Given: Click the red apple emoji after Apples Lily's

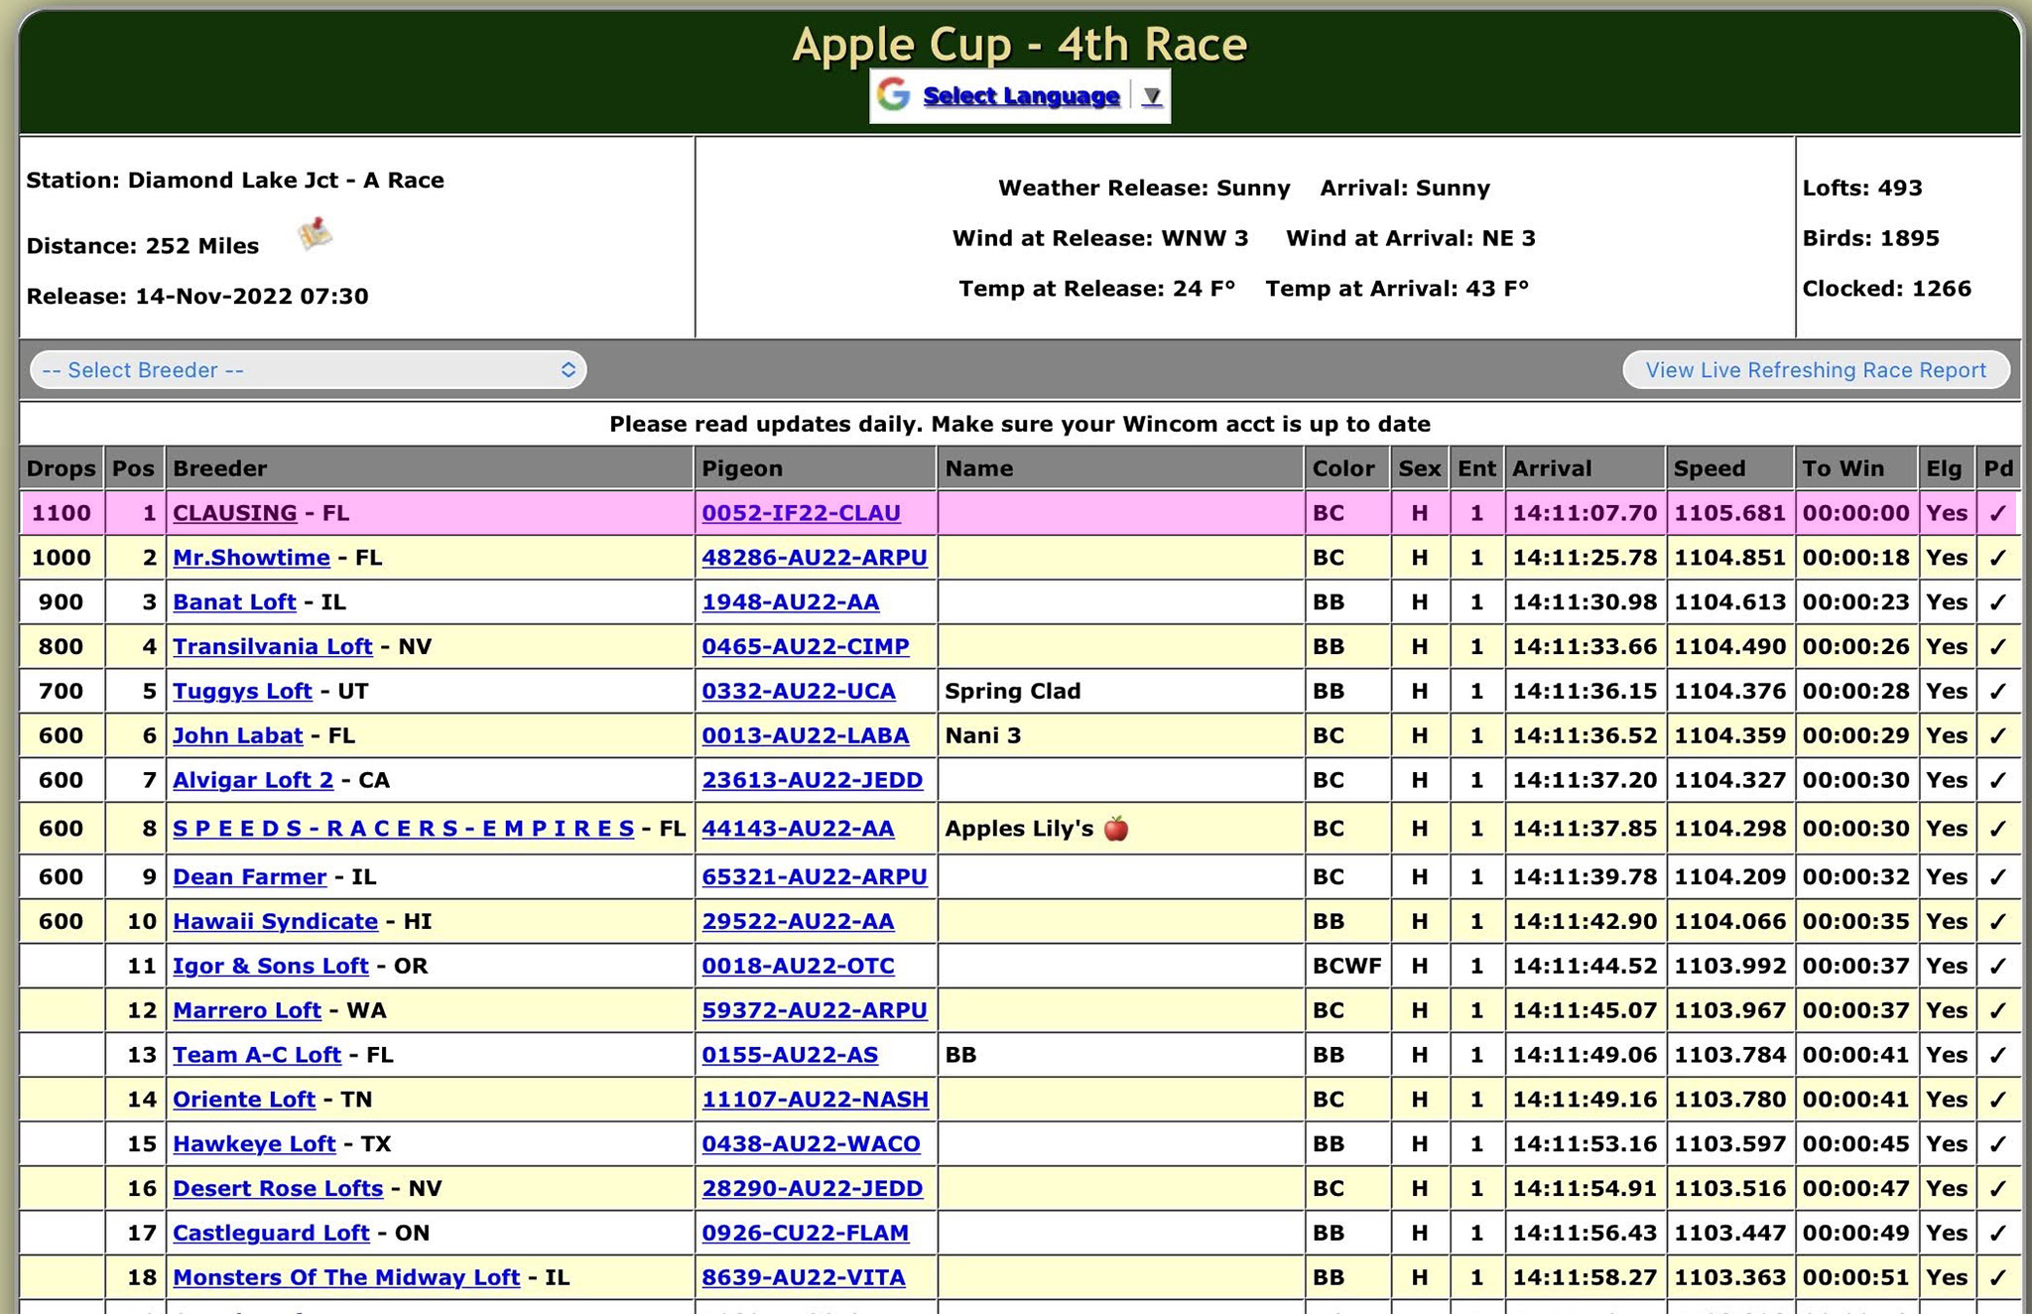Looking at the screenshot, I should point(1116,828).
